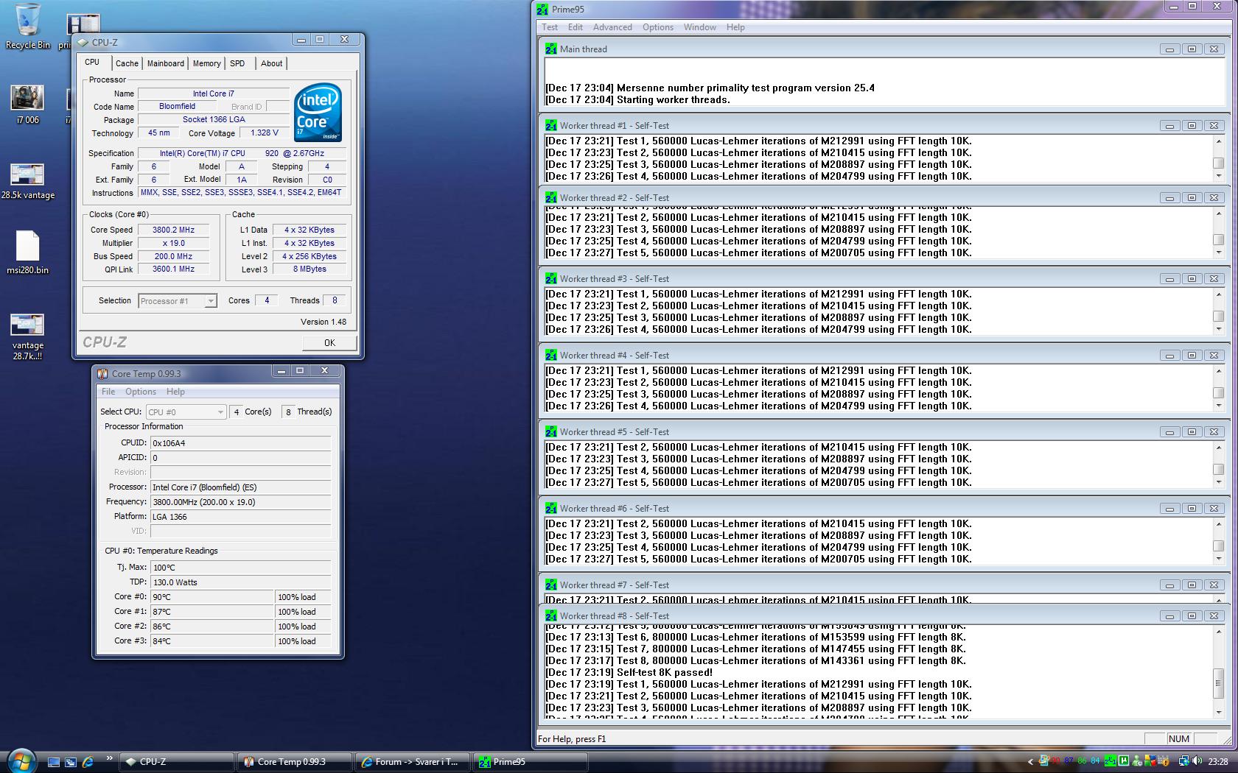Open the Options menu in Core Temp
The width and height of the screenshot is (1238, 773).
[141, 392]
